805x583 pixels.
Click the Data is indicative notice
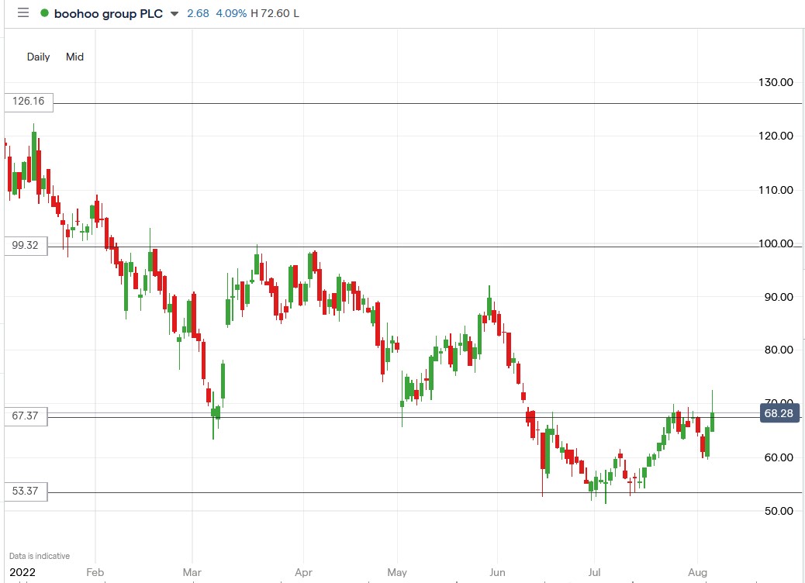coord(39,556)
